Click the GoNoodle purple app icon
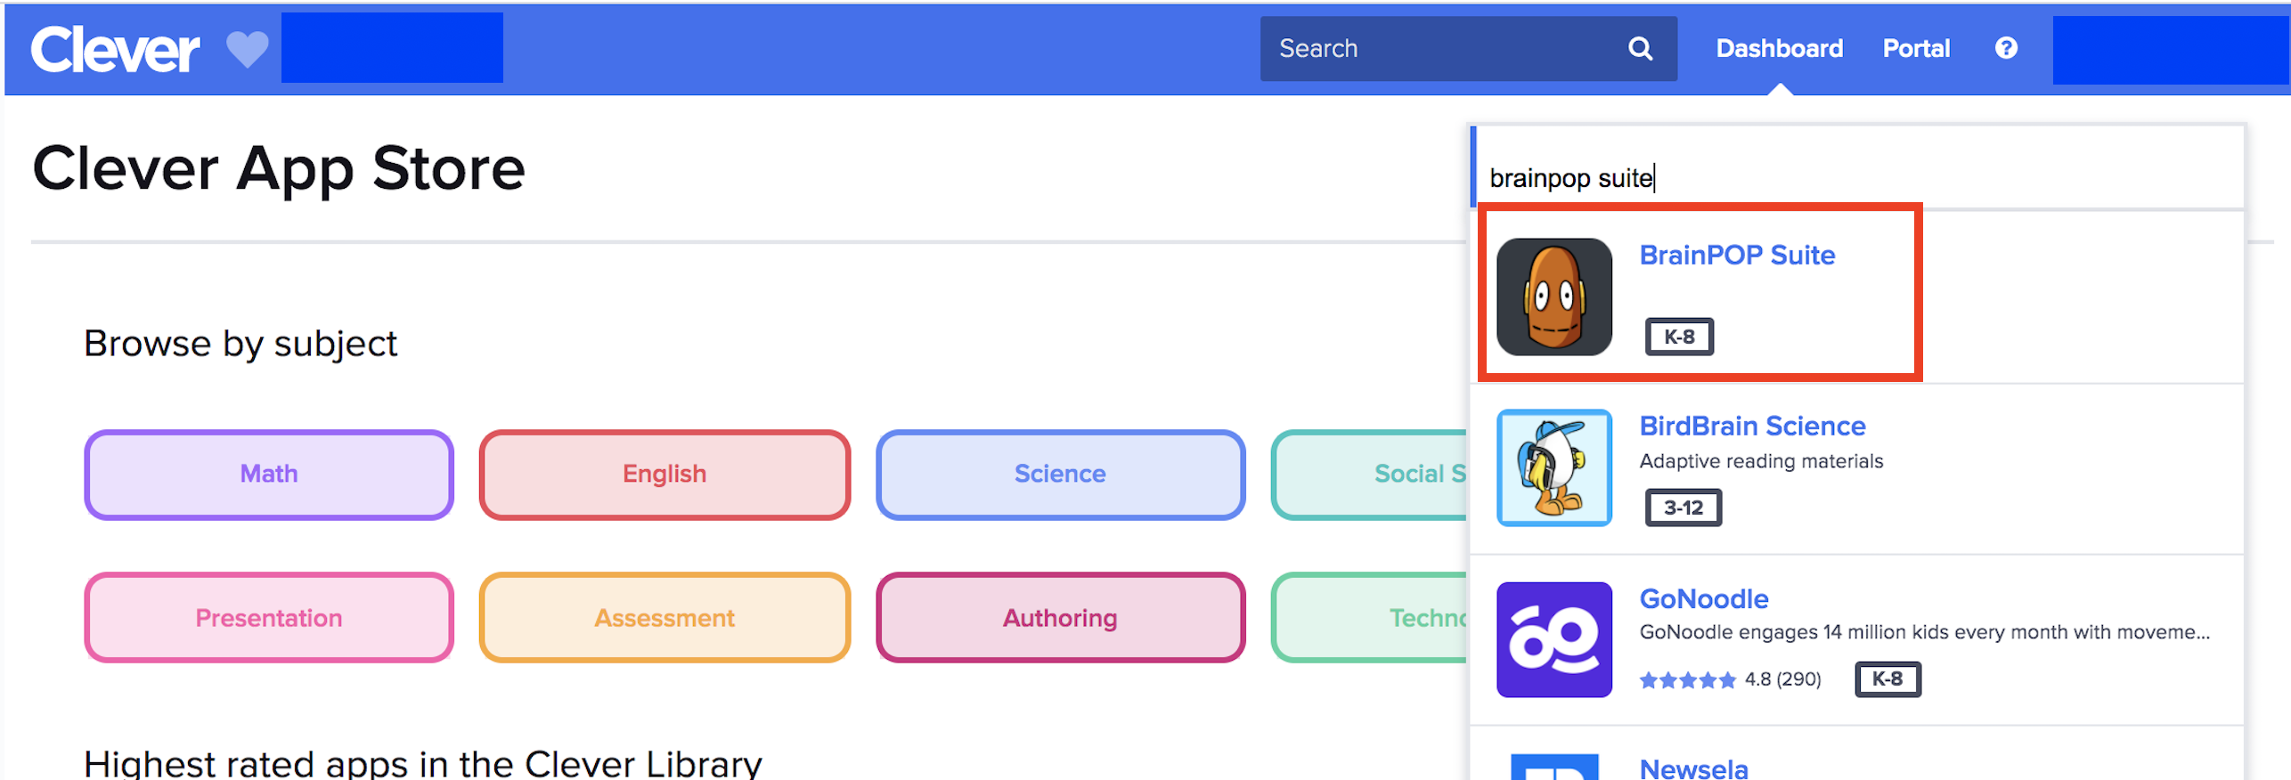 click(x=1553, y=639)
